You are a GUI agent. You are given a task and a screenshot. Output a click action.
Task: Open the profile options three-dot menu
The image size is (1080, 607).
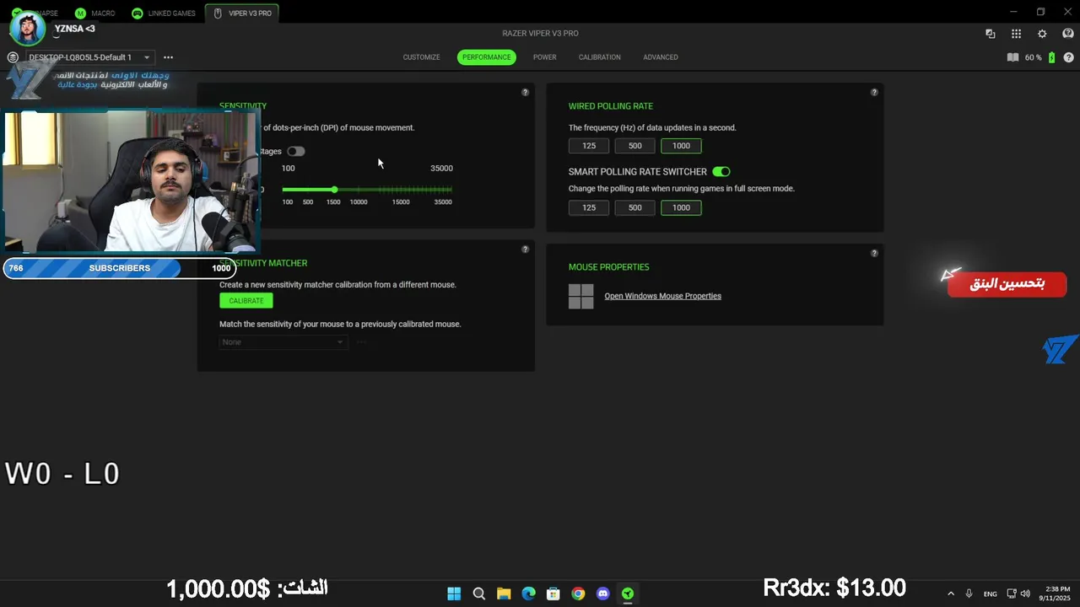(x=168, y=57)
